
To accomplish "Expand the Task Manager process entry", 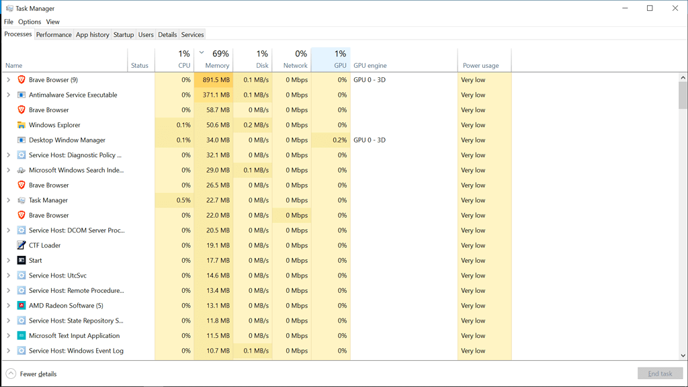I will (7, 200).
